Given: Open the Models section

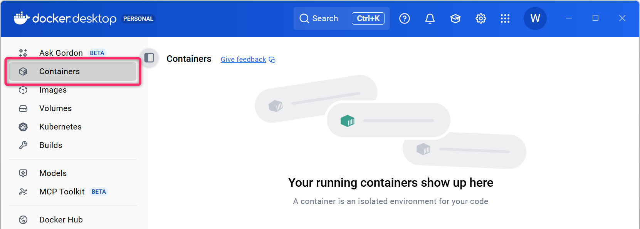Looking at the screenshot, I should coord(53,173).
